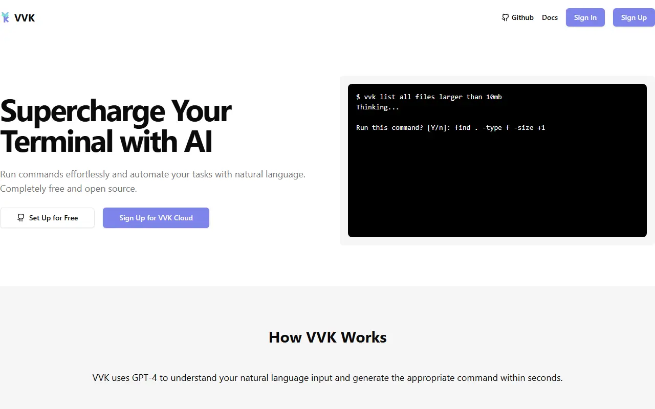655x409 pixels.
Task: Open the Github link in navigation
Action: coord(517,17)
